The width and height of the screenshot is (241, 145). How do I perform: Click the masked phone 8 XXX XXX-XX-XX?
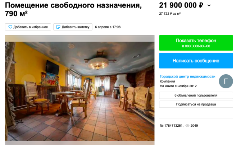coord(196,46)
